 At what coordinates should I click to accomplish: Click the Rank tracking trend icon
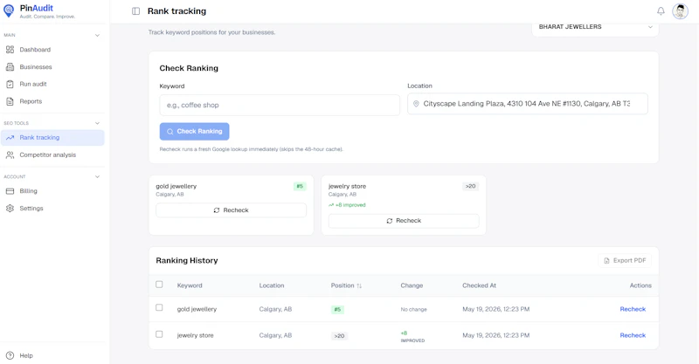(10, 138)
